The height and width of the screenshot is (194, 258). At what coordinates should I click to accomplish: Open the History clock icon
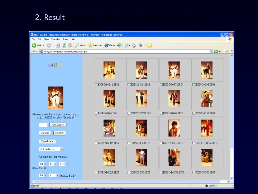pyautogui.click(x=119, y=45)
